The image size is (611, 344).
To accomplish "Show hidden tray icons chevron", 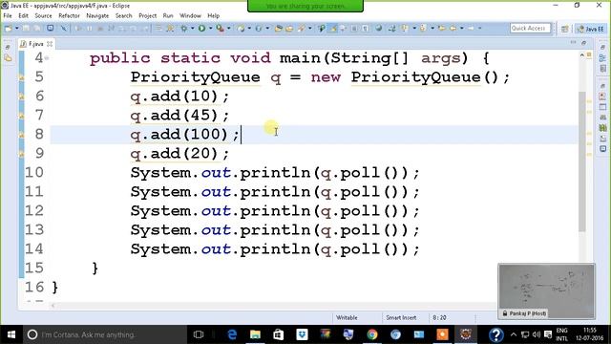I will pyautogui.click(x=514, y=334).
